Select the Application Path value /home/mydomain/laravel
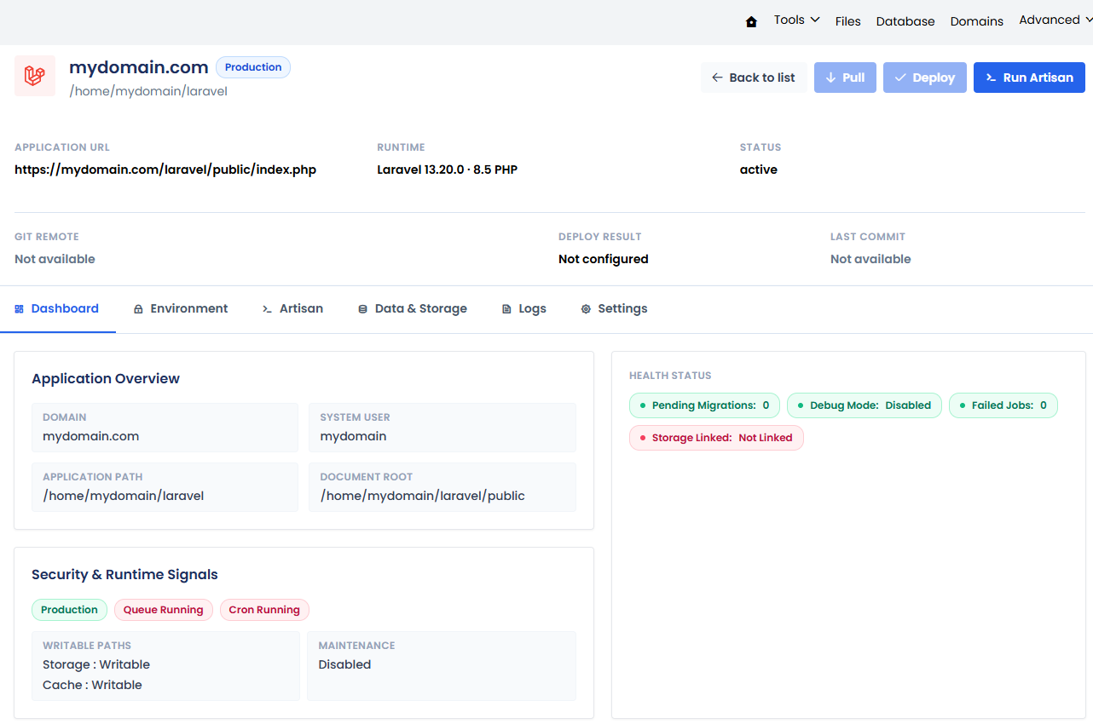The width and height of the screenshot is (1093, 724). 124,496
